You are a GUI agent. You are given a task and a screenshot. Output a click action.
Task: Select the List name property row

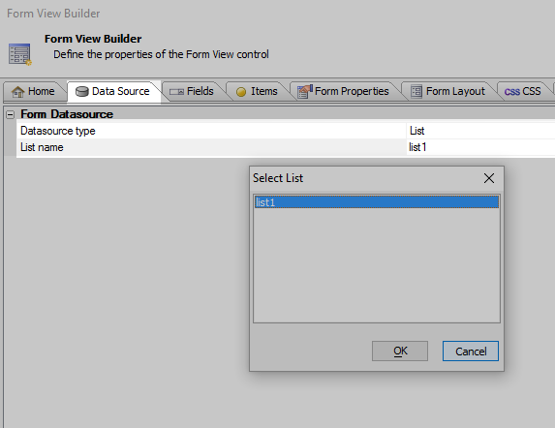tap(286, 147)
